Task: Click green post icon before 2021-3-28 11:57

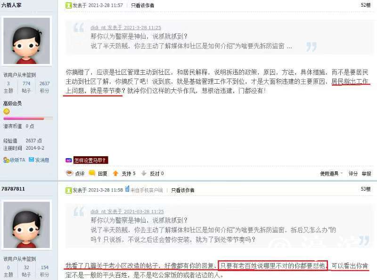Action: point(68,5)
